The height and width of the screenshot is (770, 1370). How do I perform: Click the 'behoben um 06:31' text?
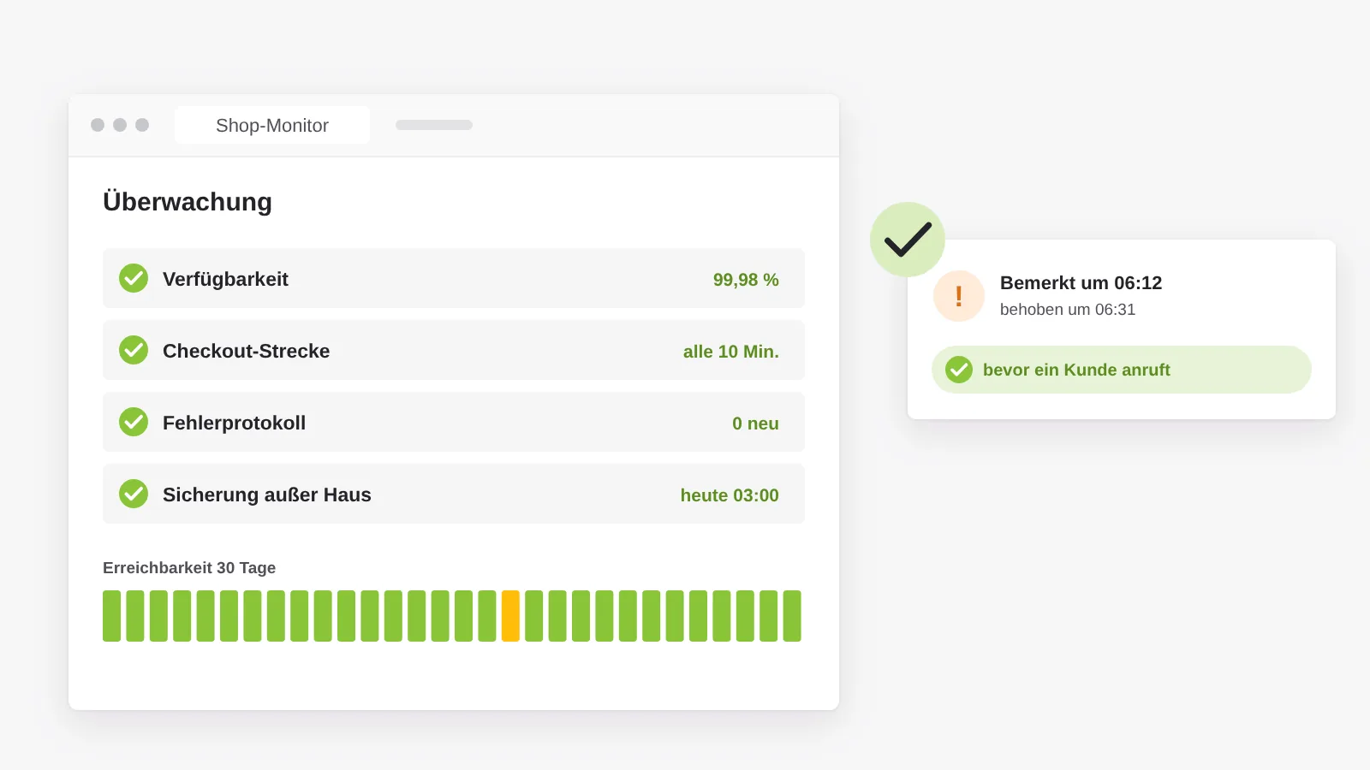coord(1068,310)
